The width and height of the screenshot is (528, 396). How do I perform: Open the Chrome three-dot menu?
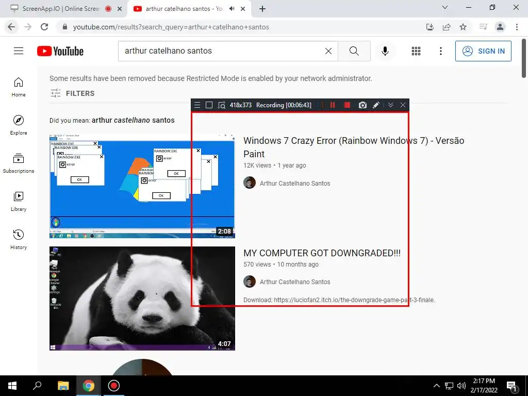point(517,27)
